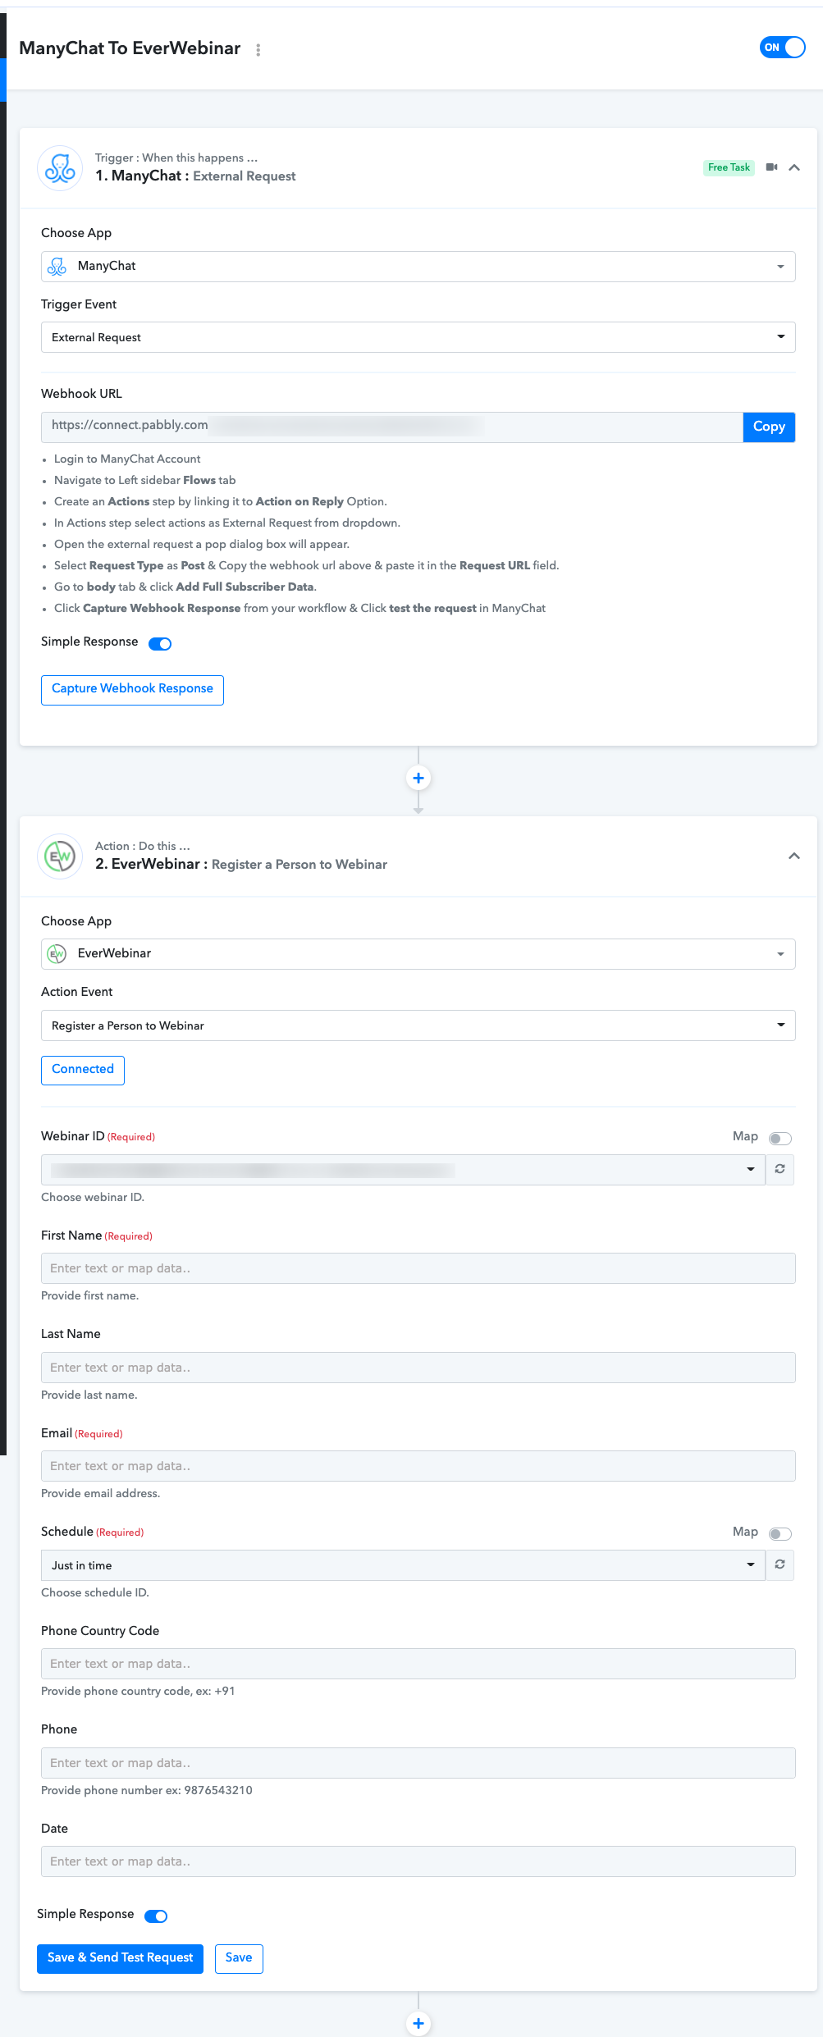Click "1. ManyChat : External Request" header text
823x2037 pixels.
195,176
